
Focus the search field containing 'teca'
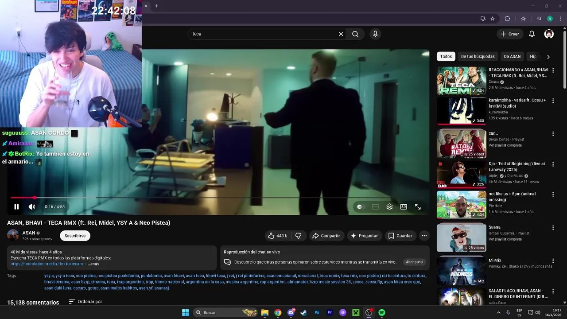click(264, 34)
